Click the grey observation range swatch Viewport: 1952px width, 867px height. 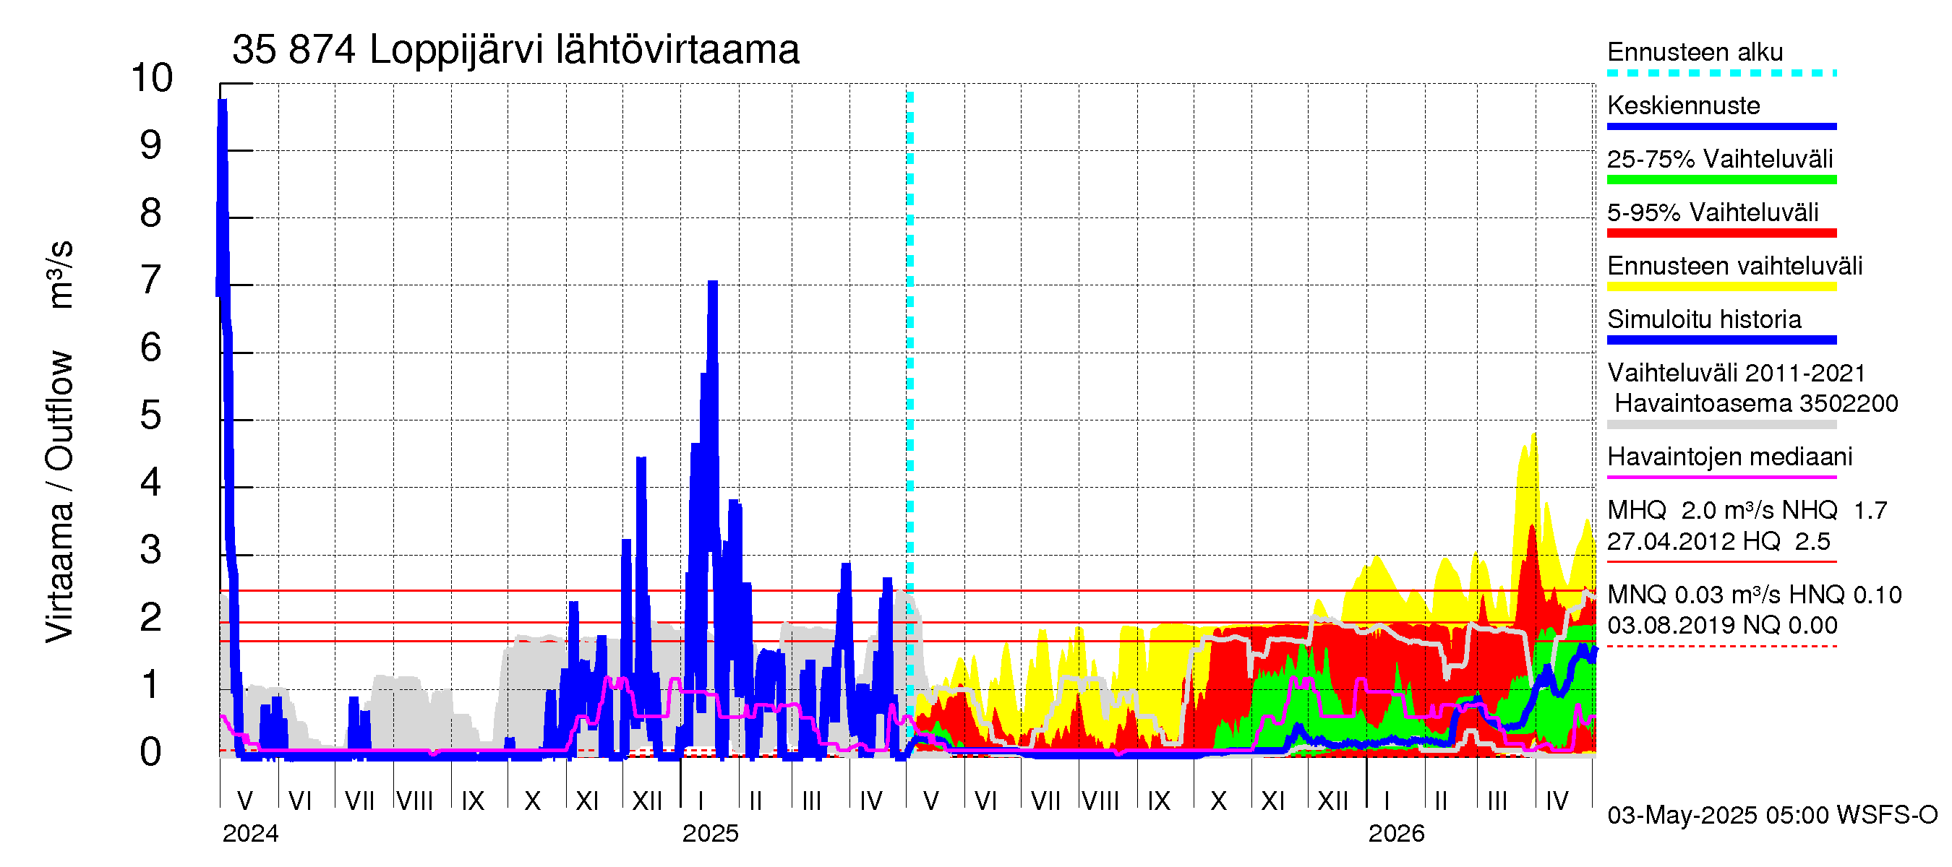[x=1721, y=425]
